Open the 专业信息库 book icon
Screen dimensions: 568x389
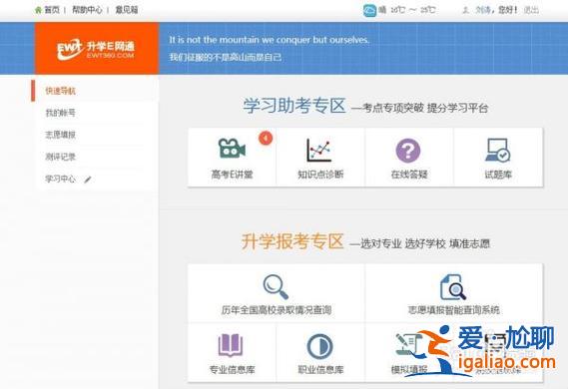tap(231, 345)
